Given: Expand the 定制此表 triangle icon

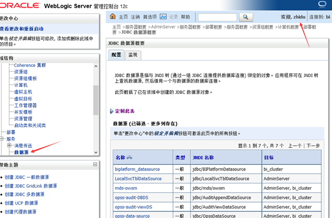Looking at the screenshot, I should point(112,111).
